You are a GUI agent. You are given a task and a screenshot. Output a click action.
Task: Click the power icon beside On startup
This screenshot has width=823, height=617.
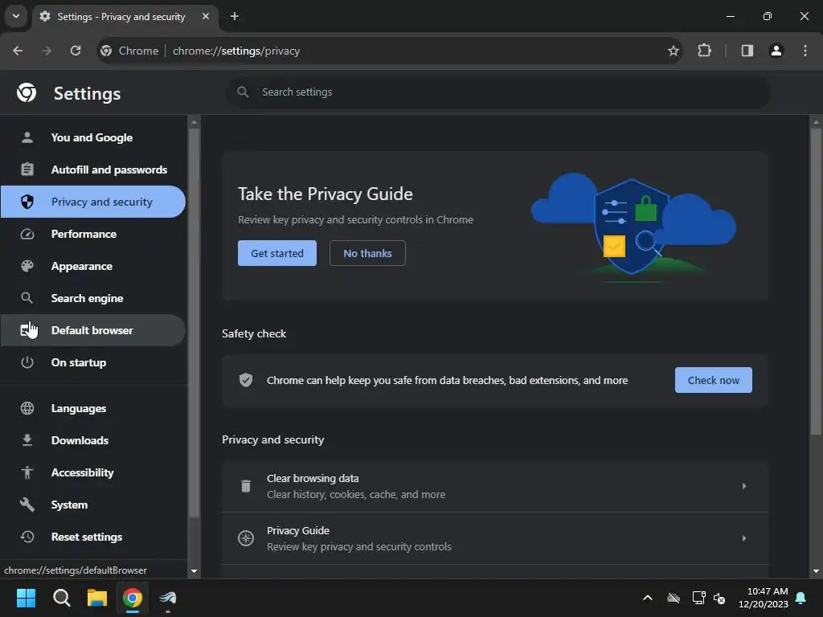point(27,362)
